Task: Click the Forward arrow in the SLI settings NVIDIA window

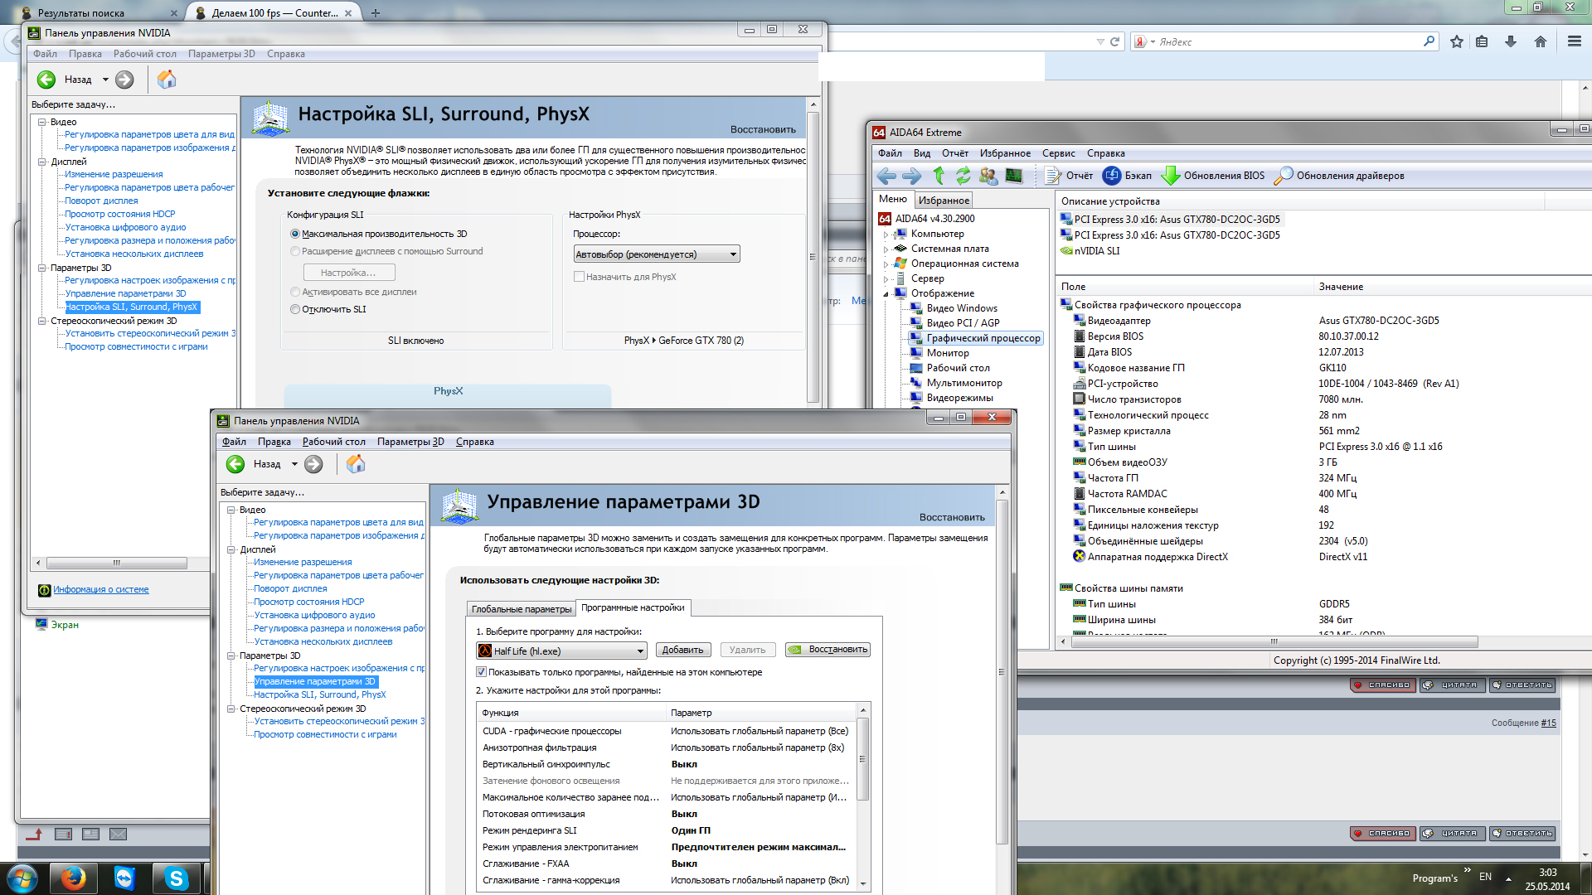Action: 124,80
